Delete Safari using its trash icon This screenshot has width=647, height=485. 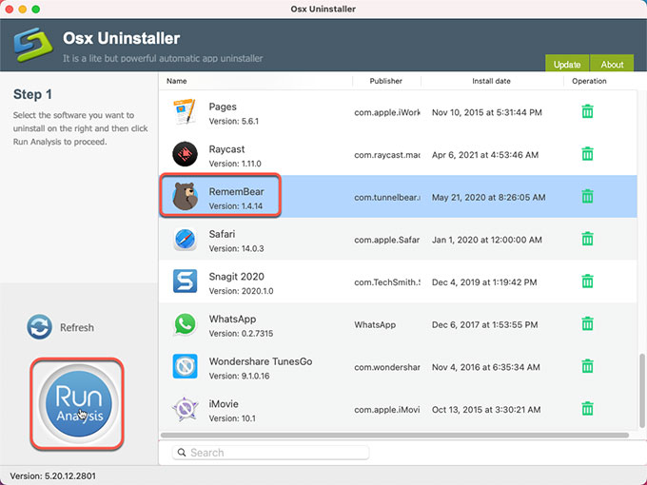pyautogui.click(x=587, y=239)
